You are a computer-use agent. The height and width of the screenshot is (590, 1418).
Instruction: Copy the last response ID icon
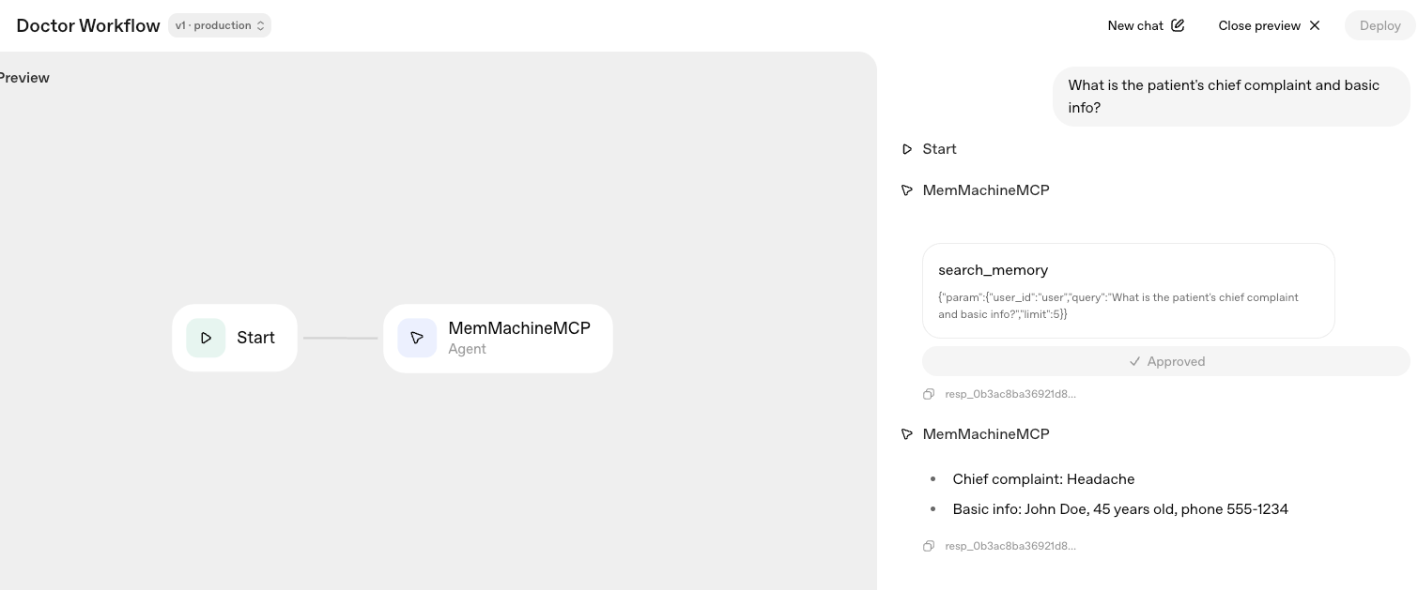click(x=929, y=546)
